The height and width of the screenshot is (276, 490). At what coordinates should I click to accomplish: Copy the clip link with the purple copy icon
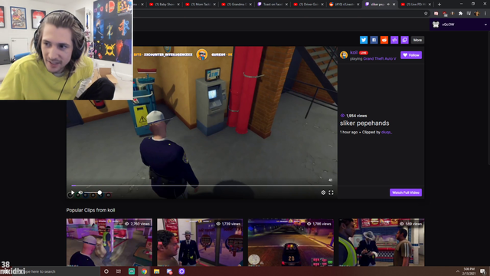coord(405,40)
